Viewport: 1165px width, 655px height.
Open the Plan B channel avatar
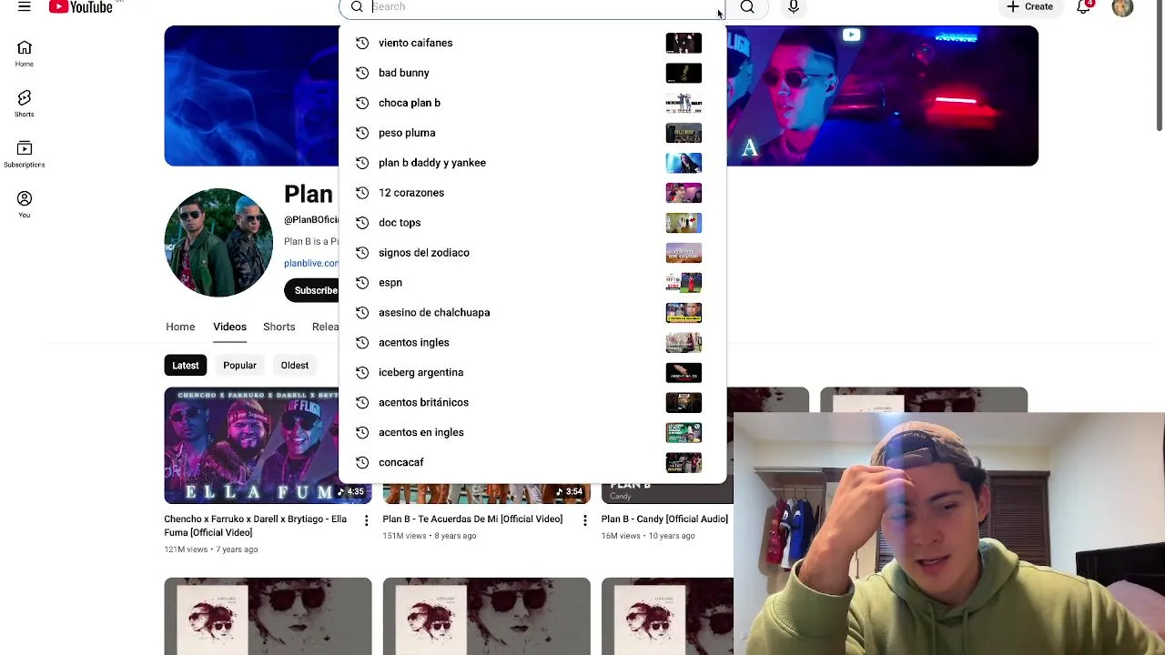tap(218, 243)
